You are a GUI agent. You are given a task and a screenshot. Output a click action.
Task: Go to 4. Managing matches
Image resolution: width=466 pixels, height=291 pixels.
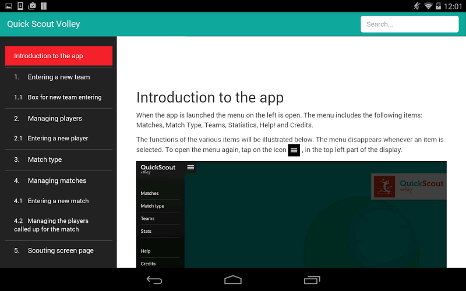59,181
